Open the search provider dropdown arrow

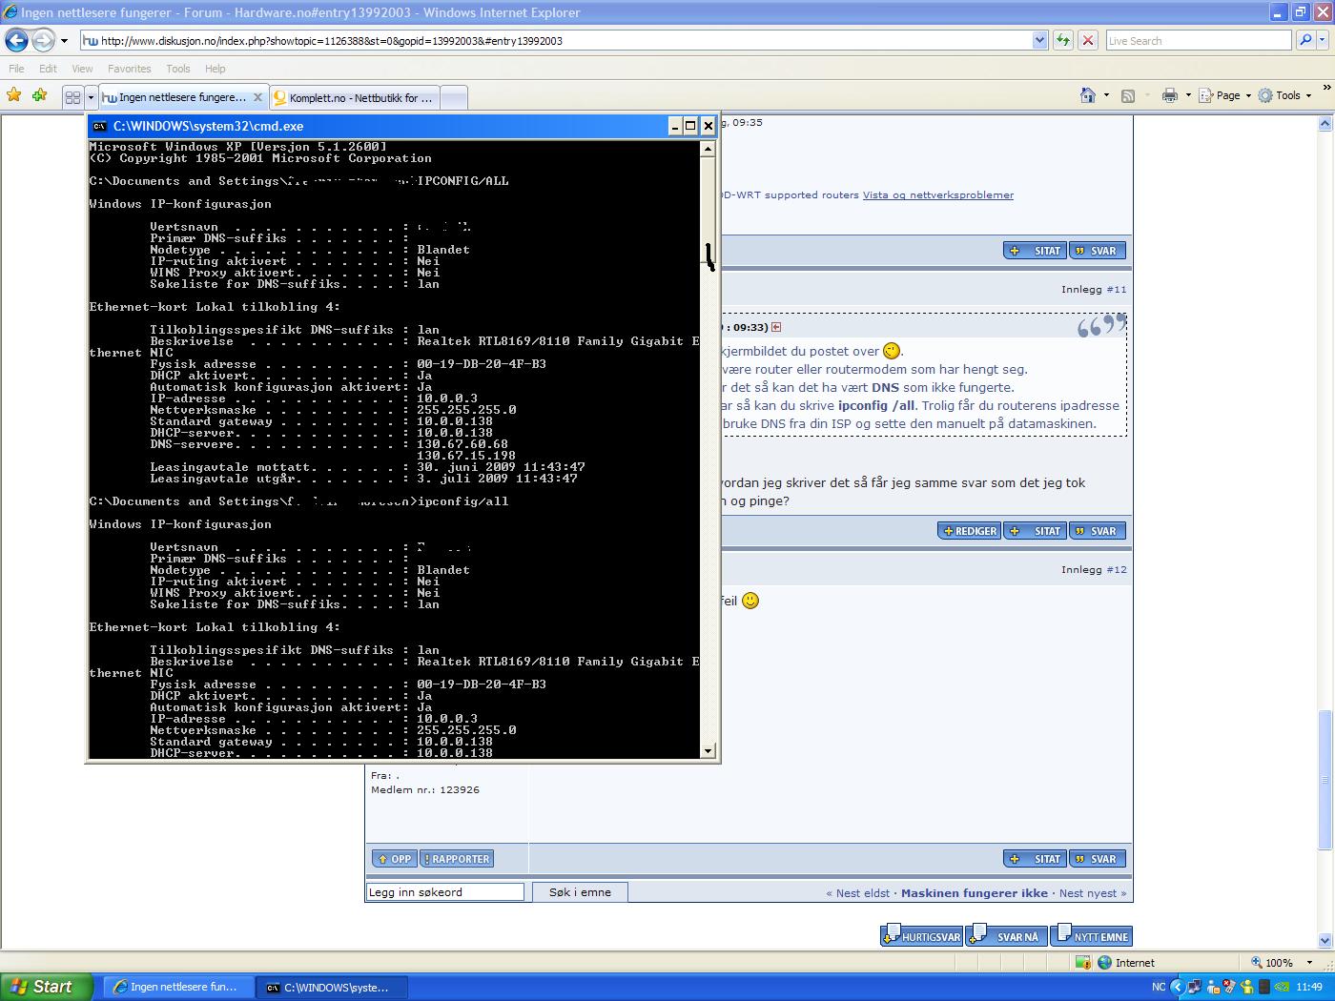[1323, 41]
